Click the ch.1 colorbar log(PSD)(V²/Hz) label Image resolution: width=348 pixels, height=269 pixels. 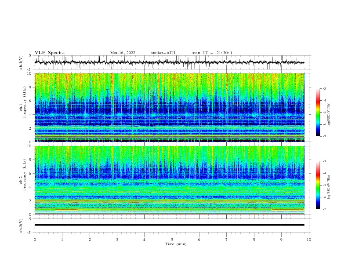pos(329,114)
